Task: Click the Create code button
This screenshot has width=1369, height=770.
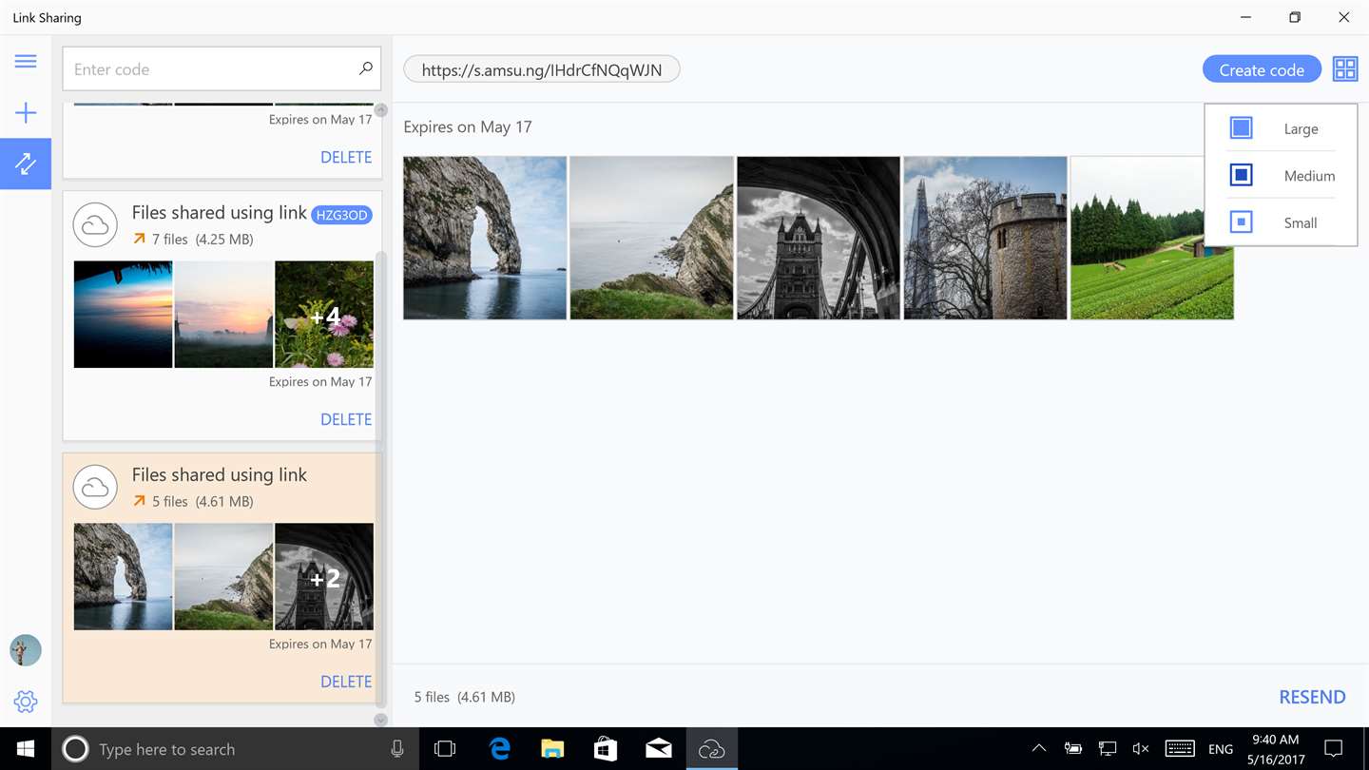Action: click(1262, 69)
